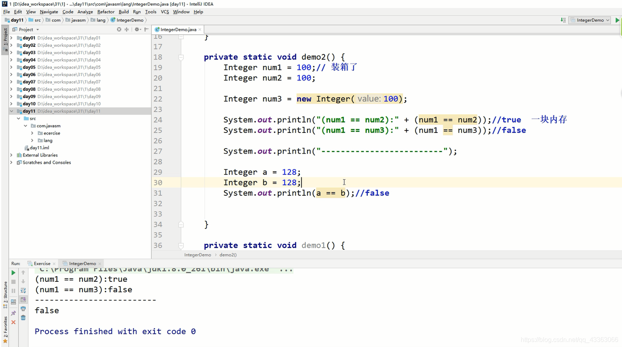Expand Scratches and Consoles node
Viewport: 622px width, 347px height.
(11, 162)
